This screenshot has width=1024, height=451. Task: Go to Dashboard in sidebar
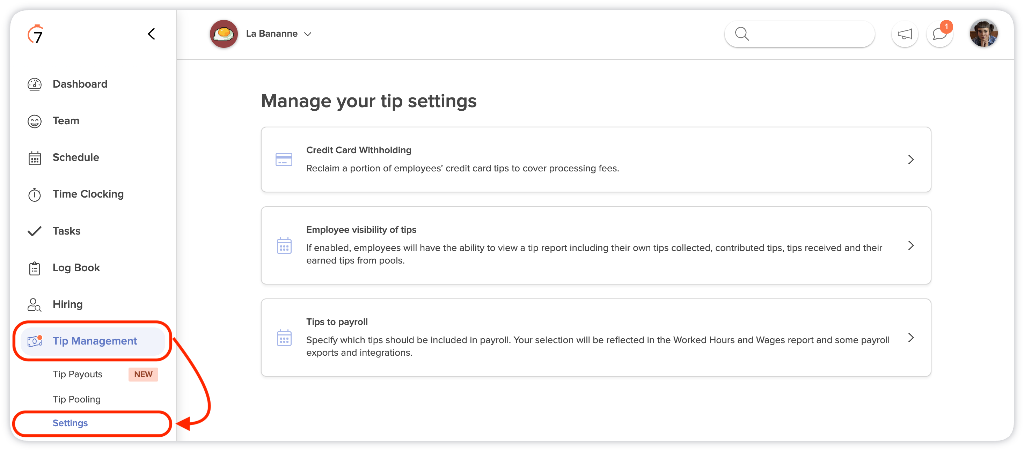[x=80, y=84]
